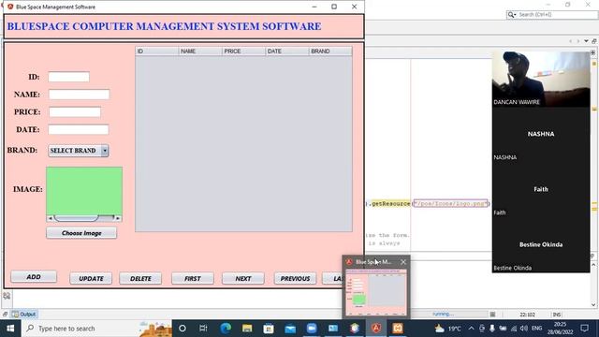Click the editor tab list dropdown arrow
The image size is (599, 337).
click(x=586, y=41)
